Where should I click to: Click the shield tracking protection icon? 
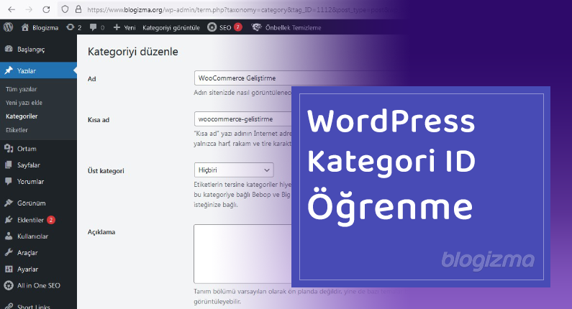[65, 9]
